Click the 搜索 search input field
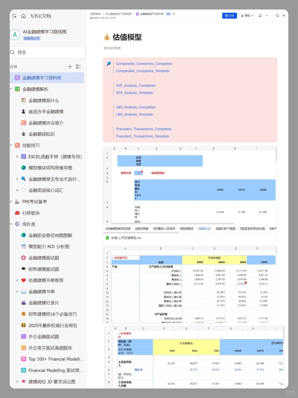This screenshot has width=298, height=398. click(x=47, y=52)
